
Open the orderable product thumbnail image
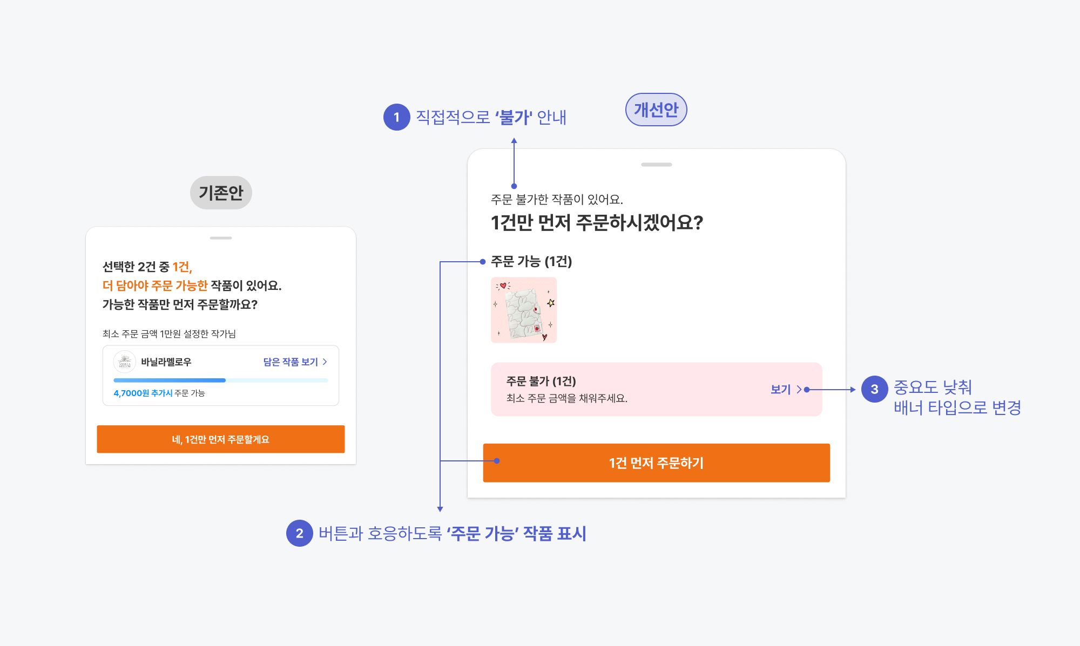pos(524,310)
